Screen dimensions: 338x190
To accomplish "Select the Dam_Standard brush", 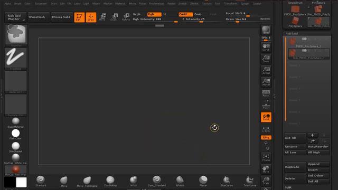I will 157,181.
